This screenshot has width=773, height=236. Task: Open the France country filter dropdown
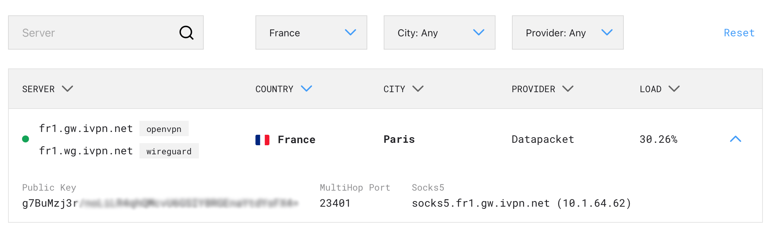[x=311, y=32]
